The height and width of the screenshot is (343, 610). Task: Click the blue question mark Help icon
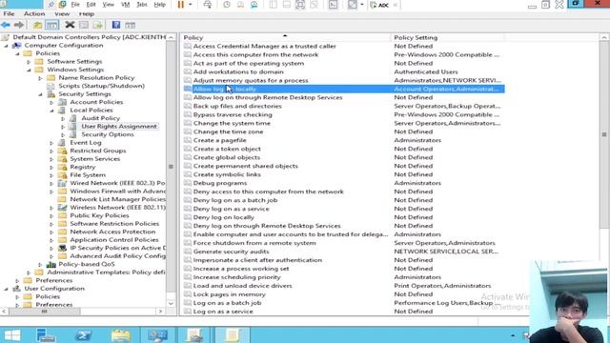click(x=116, y=26)
